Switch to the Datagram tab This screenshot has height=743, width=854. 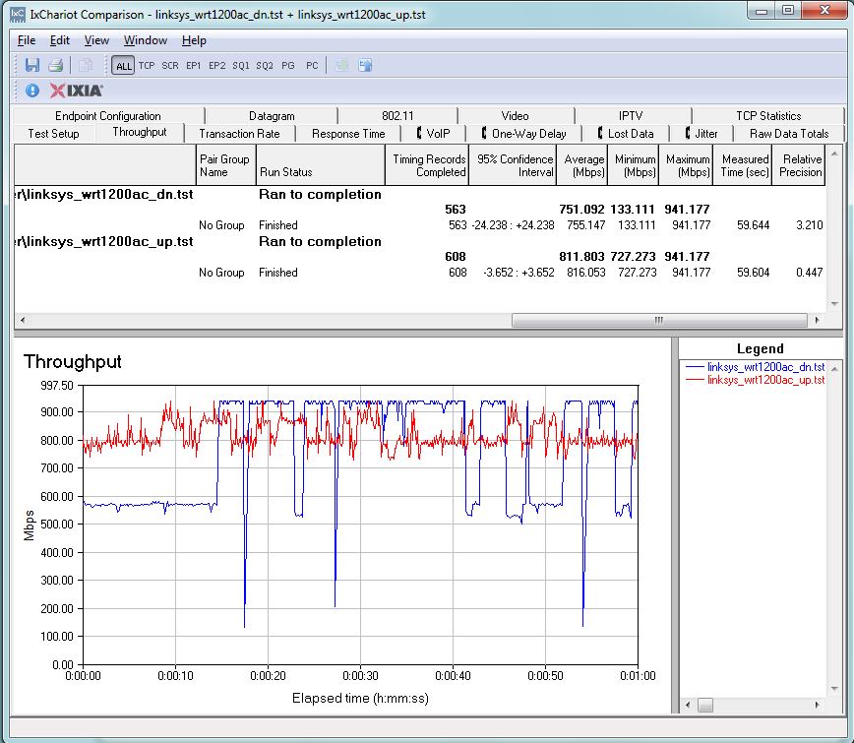pyautogui.click(x=272, y=116)
